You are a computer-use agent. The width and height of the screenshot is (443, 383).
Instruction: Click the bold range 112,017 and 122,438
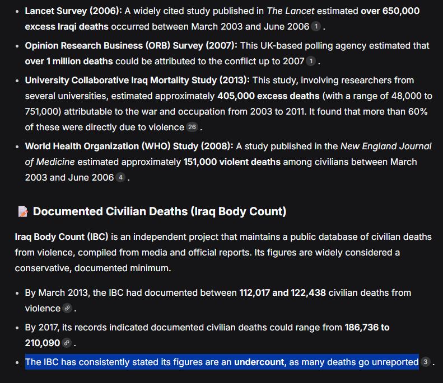[x=282, y=293]
